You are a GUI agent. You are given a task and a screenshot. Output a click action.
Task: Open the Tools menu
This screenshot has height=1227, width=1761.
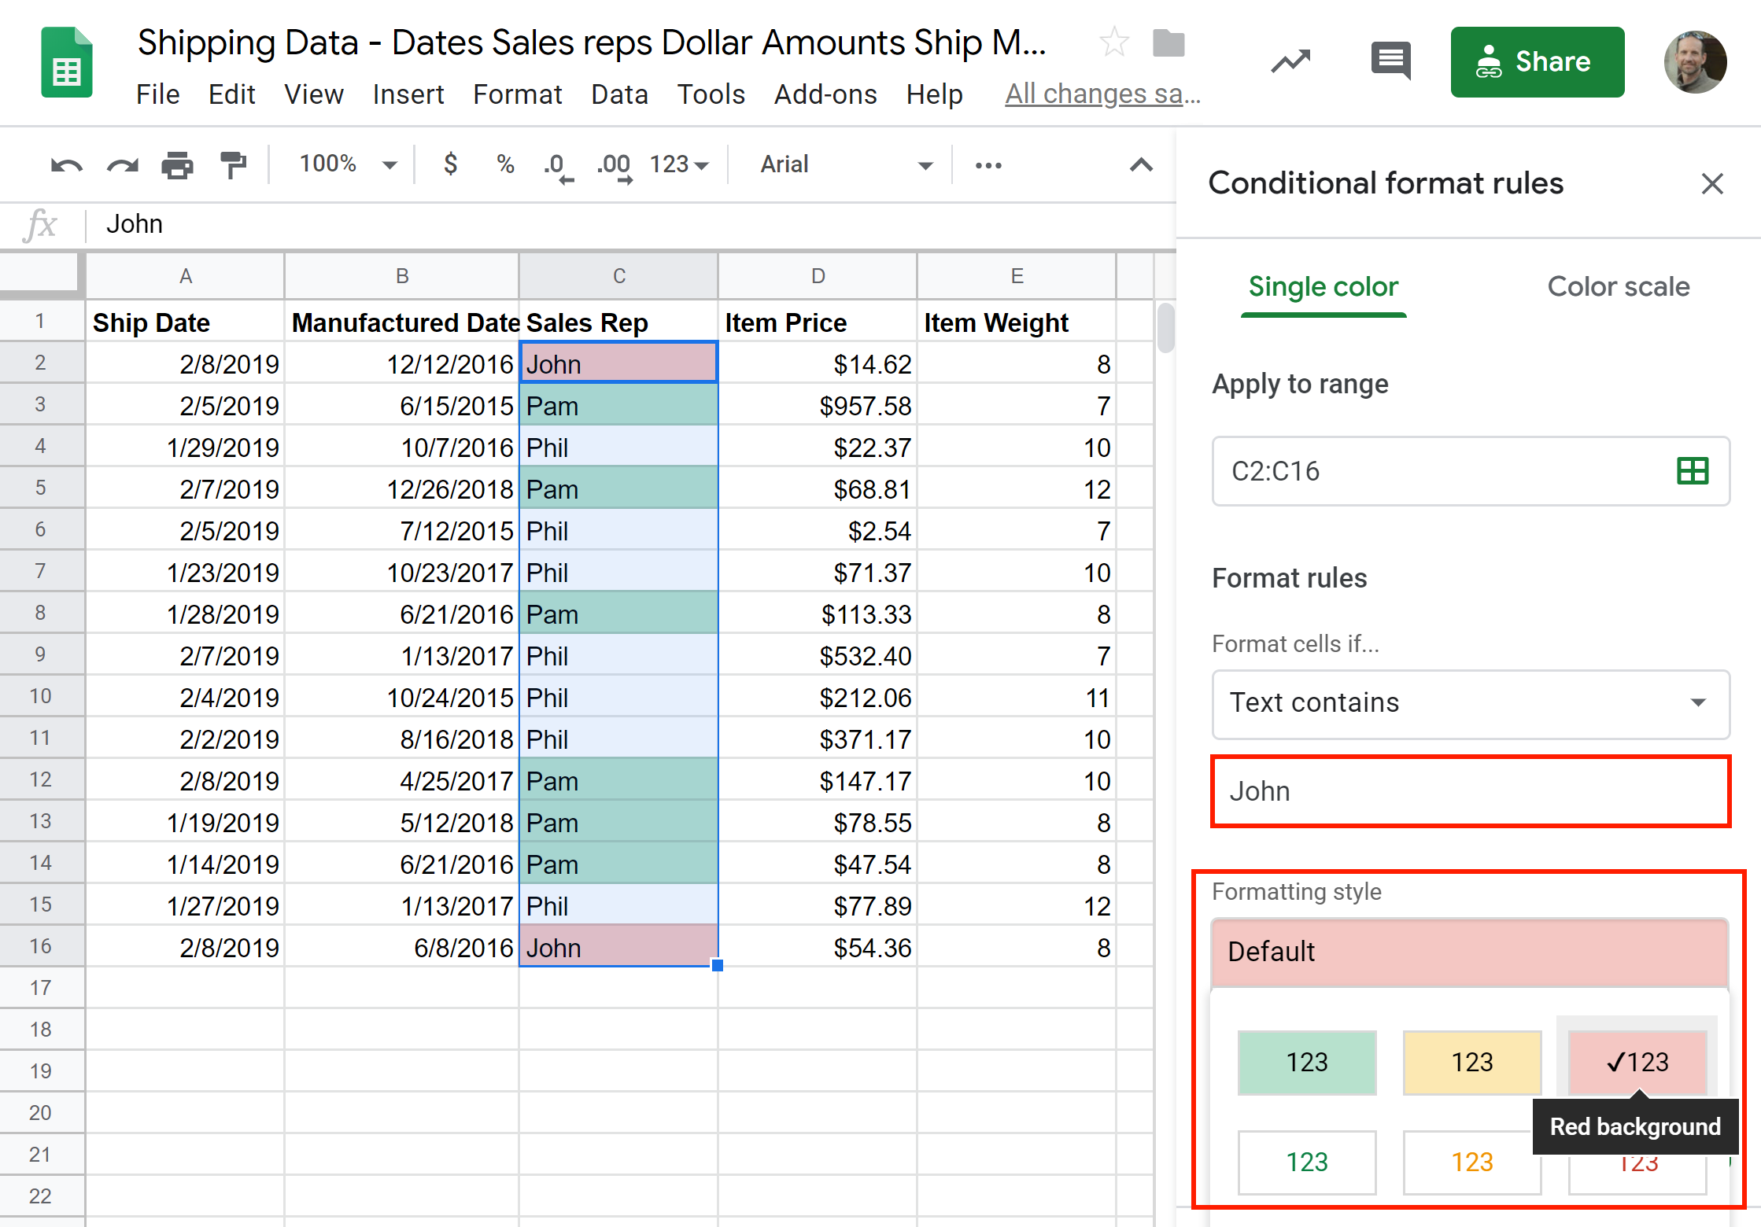pos(711,94)
